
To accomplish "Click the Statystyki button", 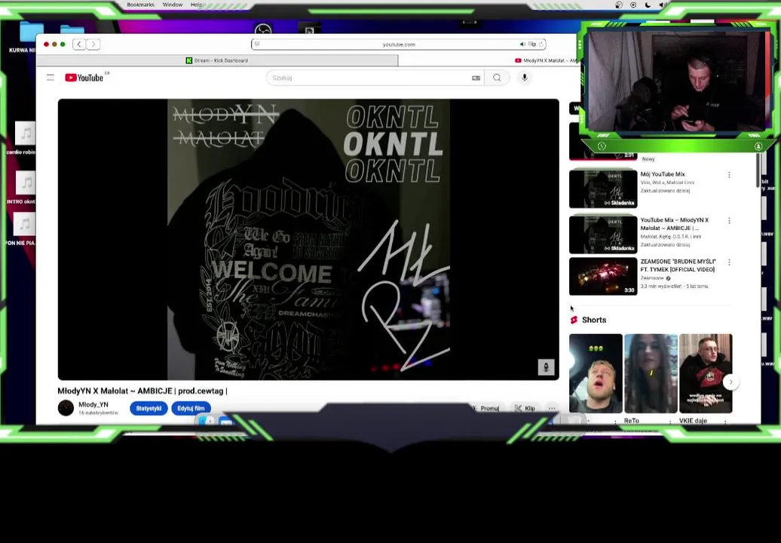I will tap(149, 409).
